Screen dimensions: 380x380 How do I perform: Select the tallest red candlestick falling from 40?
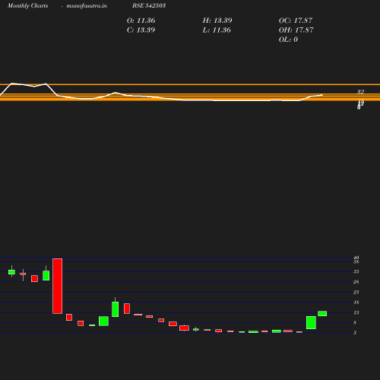click(58, 287)
